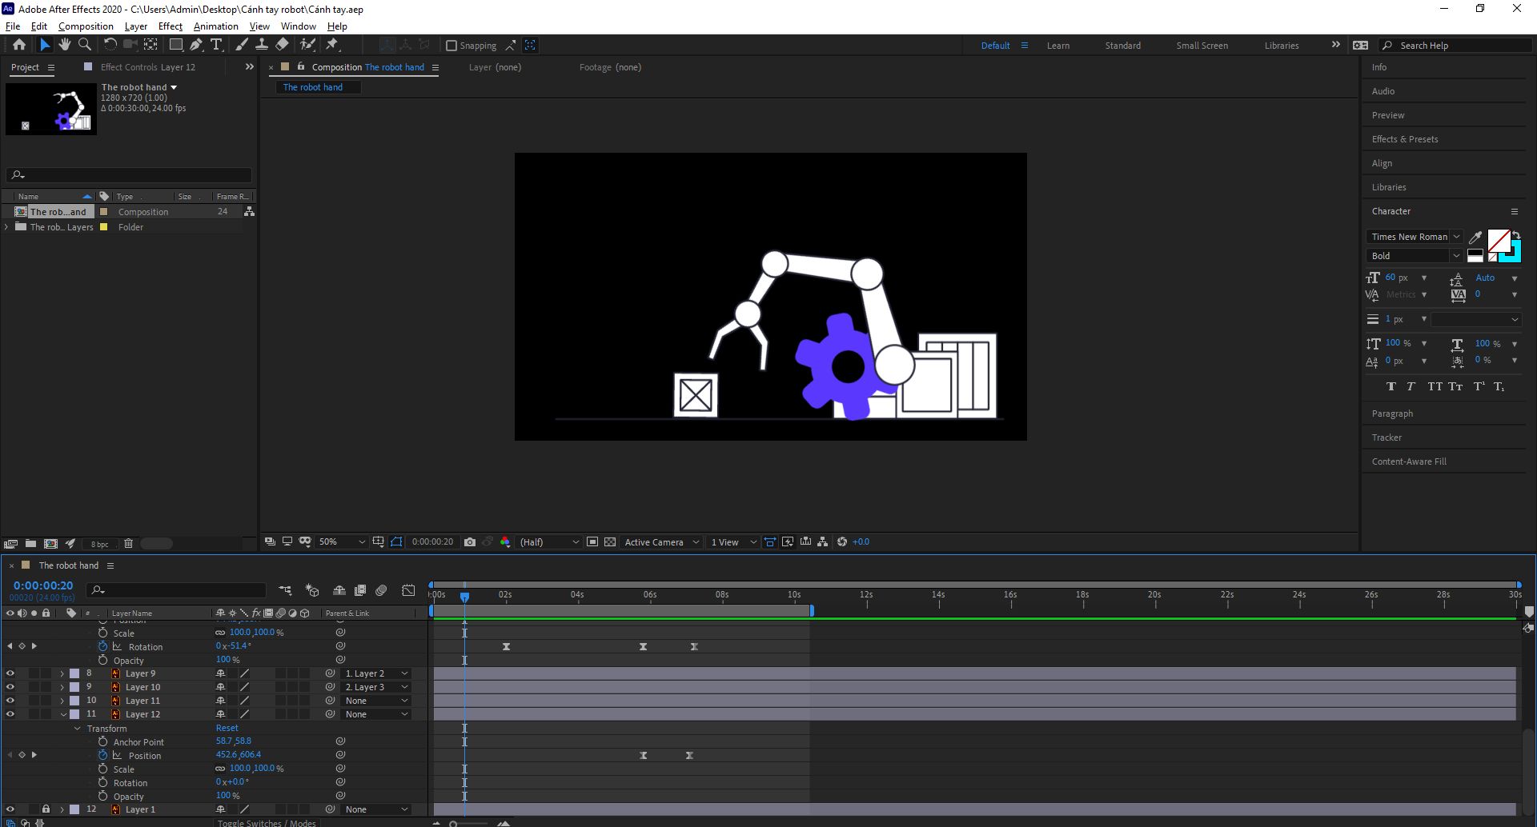Open the Half resolution dropdown
The height and width of the screenshot is (827, 1537).
tap(549, 542)
